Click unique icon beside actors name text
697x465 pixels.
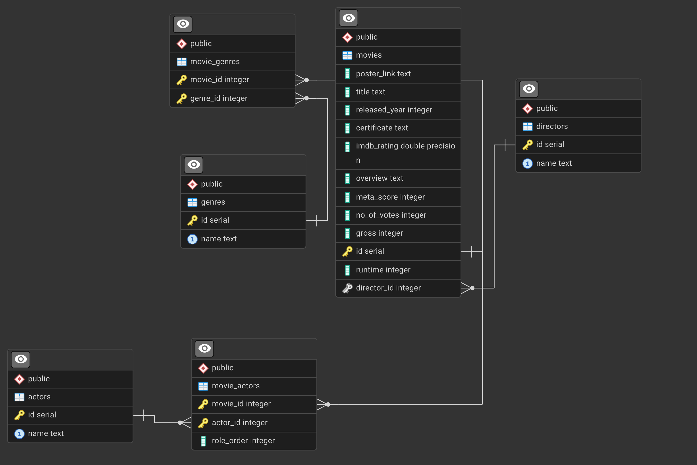point(19,434)
